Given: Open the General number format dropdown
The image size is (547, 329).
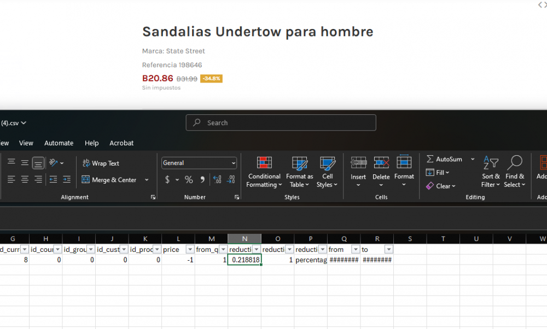Looking at the screenshot, I should 199,163.
